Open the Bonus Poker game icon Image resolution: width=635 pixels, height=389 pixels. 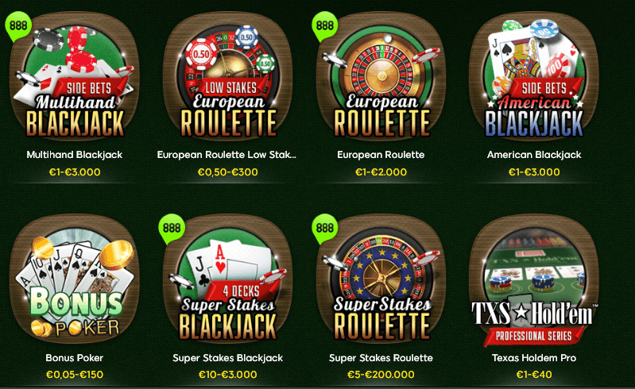[75, 279]
